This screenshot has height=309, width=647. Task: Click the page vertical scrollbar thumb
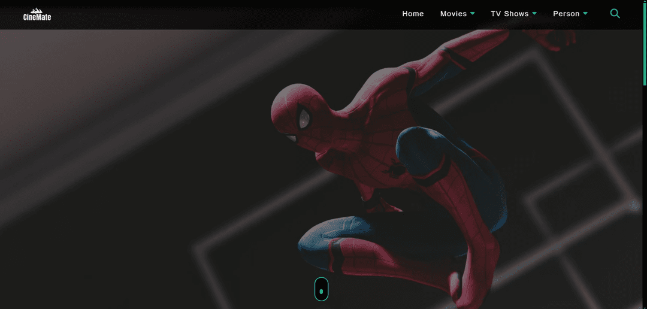pyautogui.click(x=645, y=43)
